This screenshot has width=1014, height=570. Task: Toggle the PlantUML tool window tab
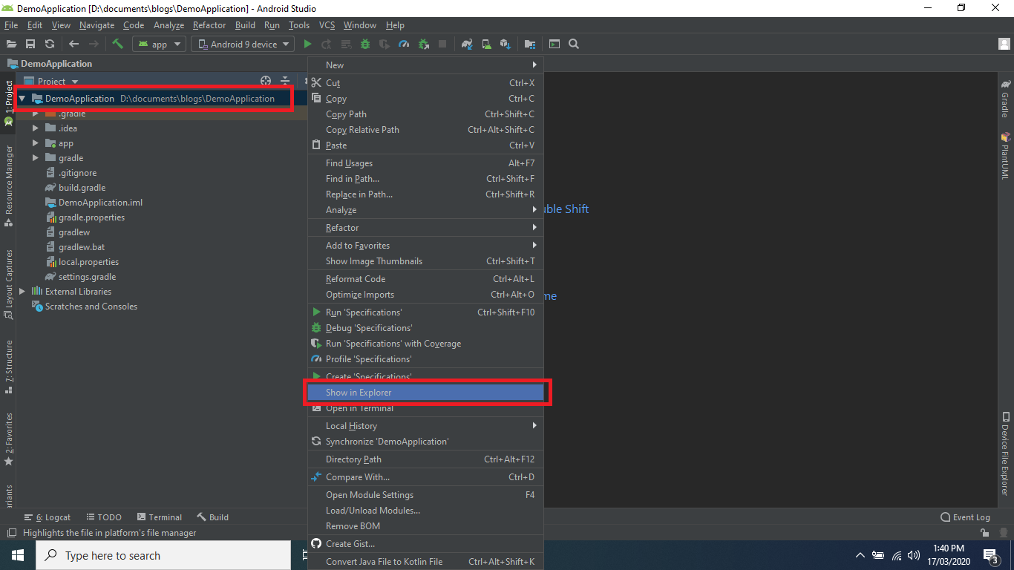coord(1006,156)
